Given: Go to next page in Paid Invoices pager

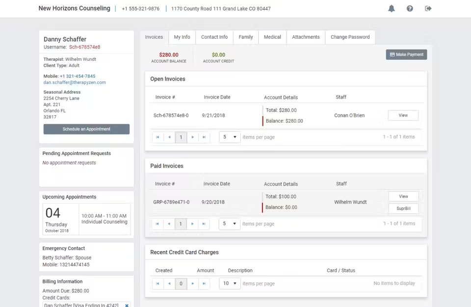Looking at the screenshot, I should (x=192, y=224).
